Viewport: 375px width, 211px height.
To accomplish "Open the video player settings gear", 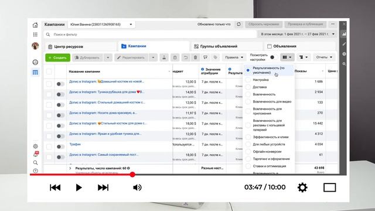I will (302, 188).
